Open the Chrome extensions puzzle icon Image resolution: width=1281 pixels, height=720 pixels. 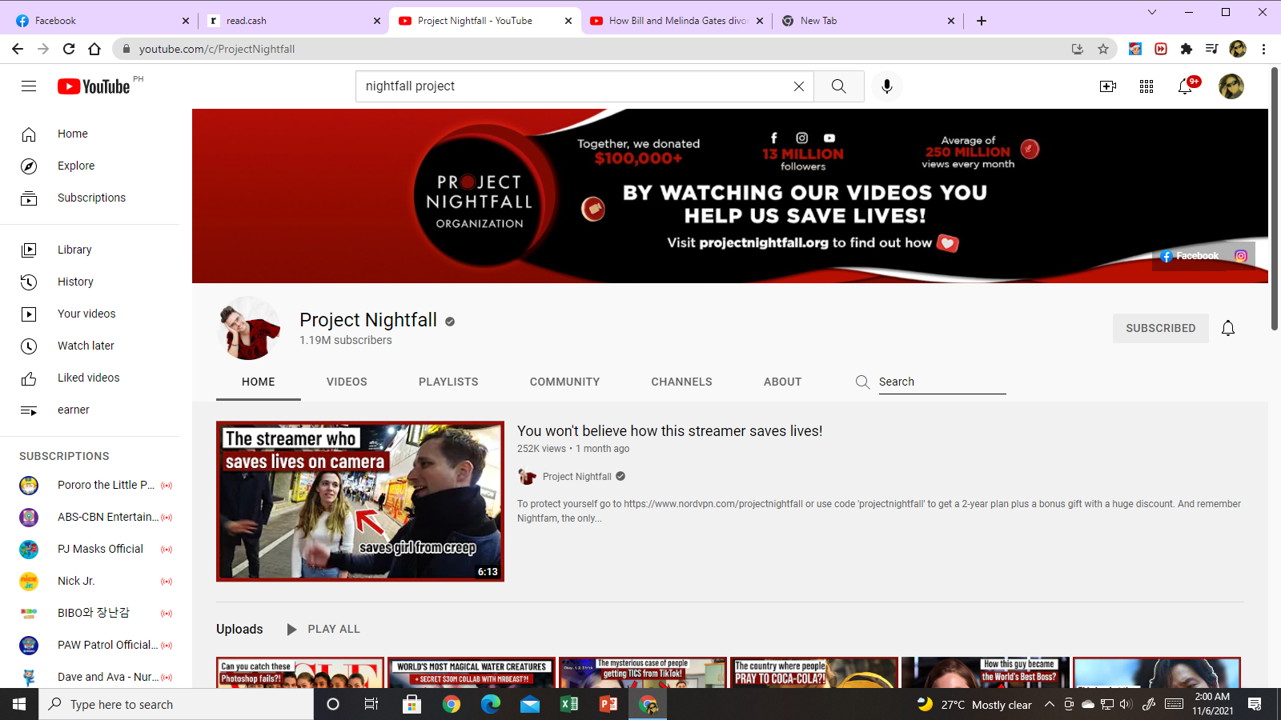1187,49
